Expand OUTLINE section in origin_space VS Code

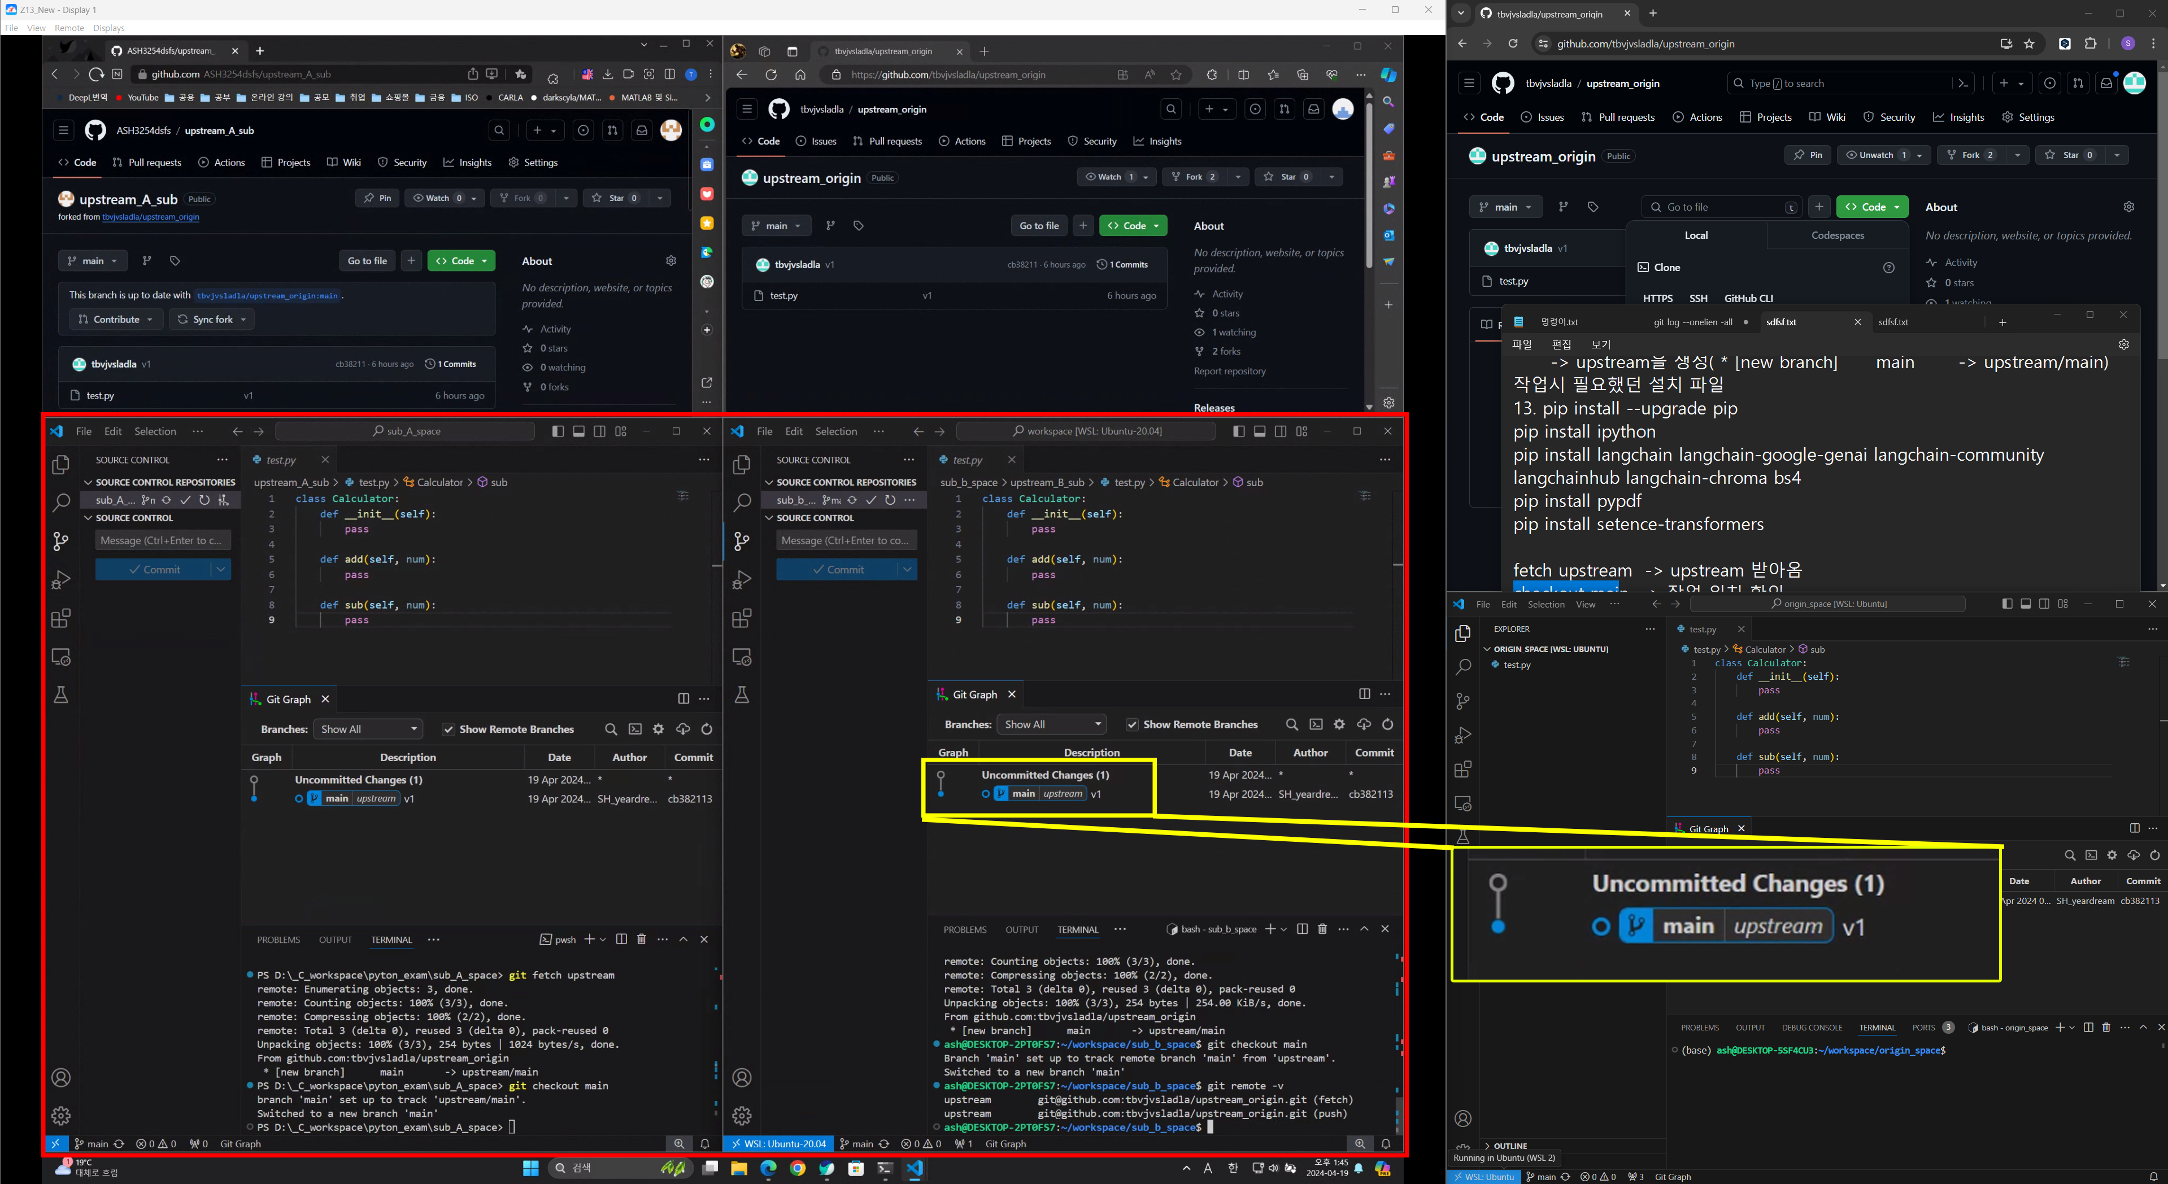coord(1510,1146)
